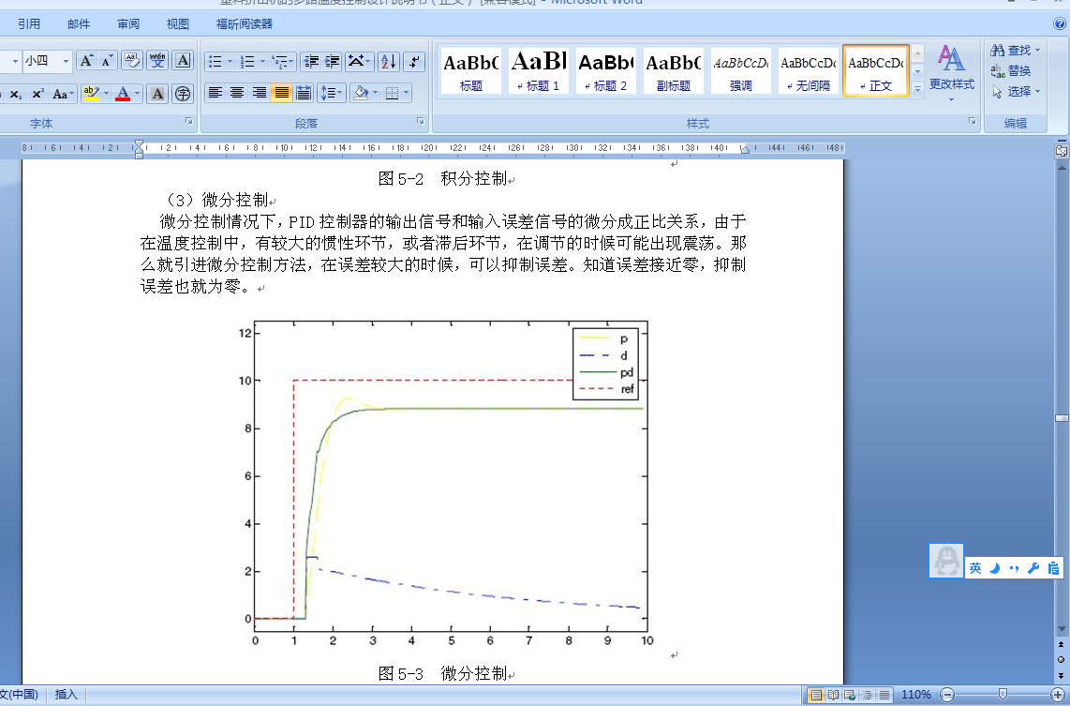
Task: Open the phonetic guide (wén) tool
Action: pyautogui.click(x=157, y=61)
